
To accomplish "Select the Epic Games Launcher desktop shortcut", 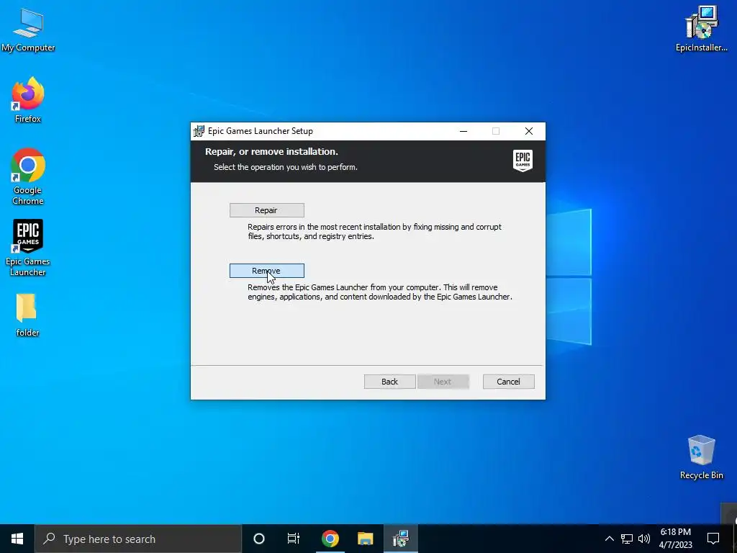I will coord(28,248).
